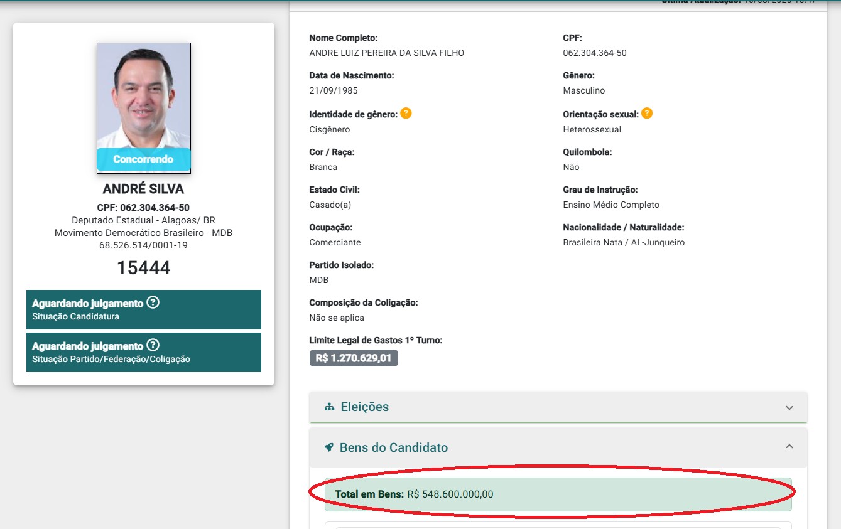
Task: Click help icon in Situação Partido/Federação/Coligação box
Action: coord(153,345)
